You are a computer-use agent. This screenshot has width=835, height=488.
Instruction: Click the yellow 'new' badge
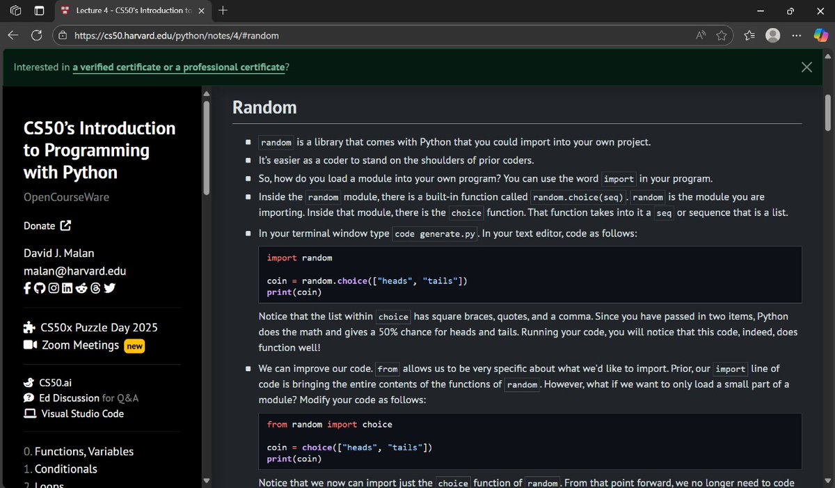click(x=134, y=346)
